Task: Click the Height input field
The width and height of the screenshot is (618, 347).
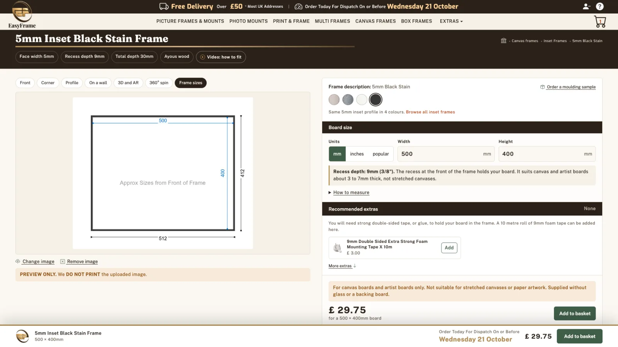Action: point(547,154)
